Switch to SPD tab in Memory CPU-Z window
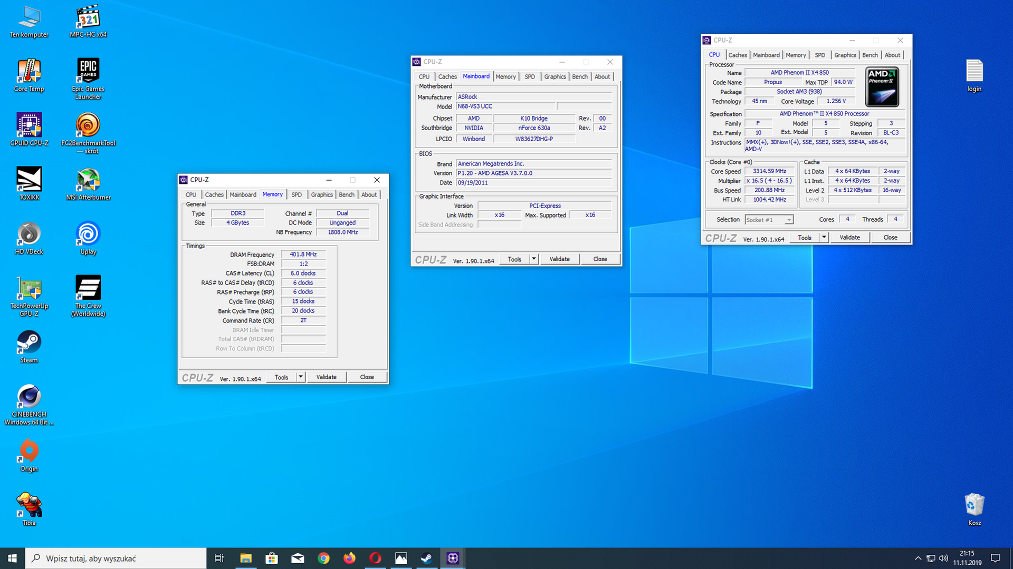The image size is (1013, 569). [297, 194]
